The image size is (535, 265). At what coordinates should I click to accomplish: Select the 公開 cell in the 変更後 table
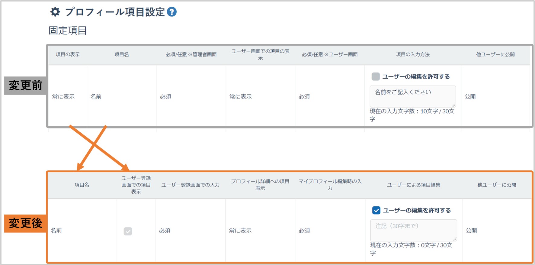(x=471, y=231)
